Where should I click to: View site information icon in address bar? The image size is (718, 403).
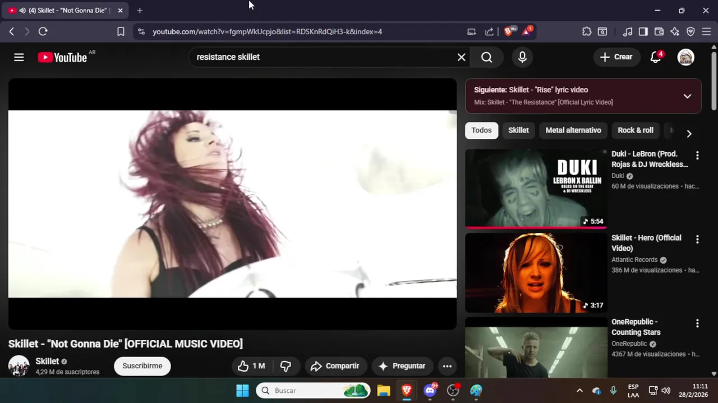click(x=141, y=31)
